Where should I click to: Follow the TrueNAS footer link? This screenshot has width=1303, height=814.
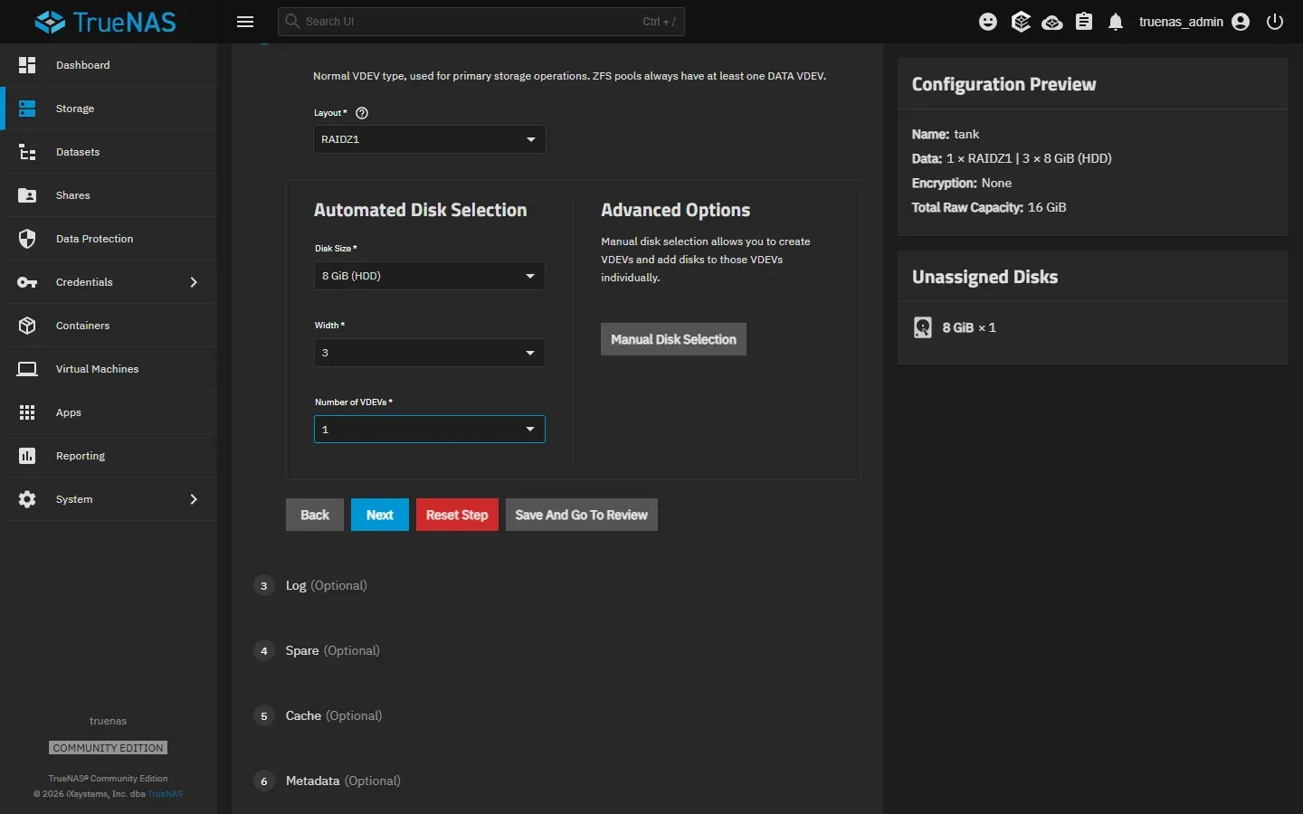click(166, 794)
